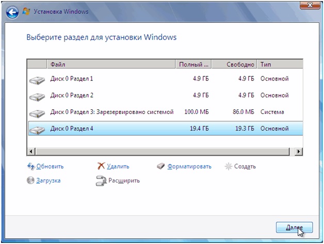This screenshot has height=244, width=324.
Task: Click the red X Удалить icon
Action: pyautogui.click(x=101, y=167)
